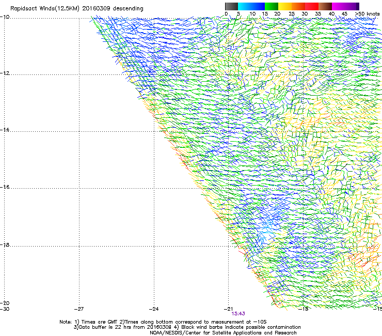Click the latitude label -12
This screenshot has width=382, height=336.
5,73
